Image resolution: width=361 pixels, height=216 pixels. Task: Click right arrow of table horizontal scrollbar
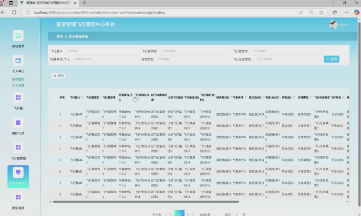point(348,202)
